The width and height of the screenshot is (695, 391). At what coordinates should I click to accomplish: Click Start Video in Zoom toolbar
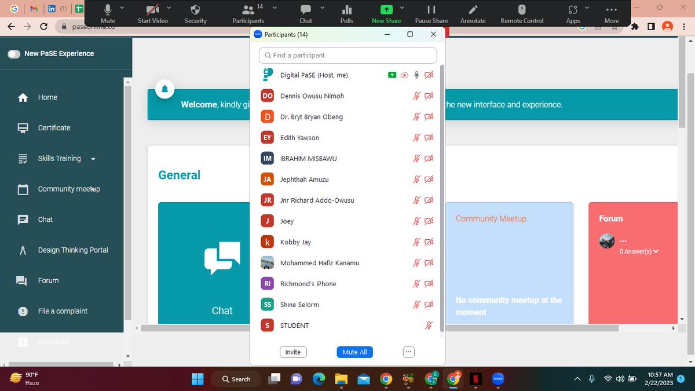pos(153,14)
